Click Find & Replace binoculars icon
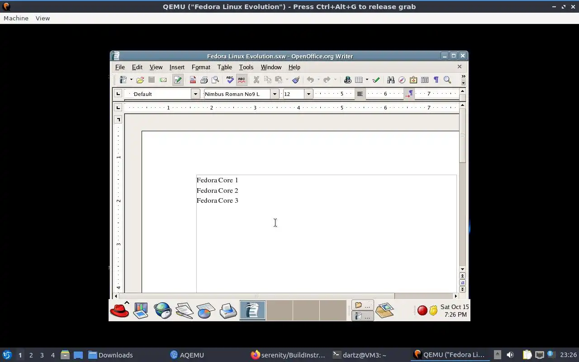579x362 pixels. [390, 80]
